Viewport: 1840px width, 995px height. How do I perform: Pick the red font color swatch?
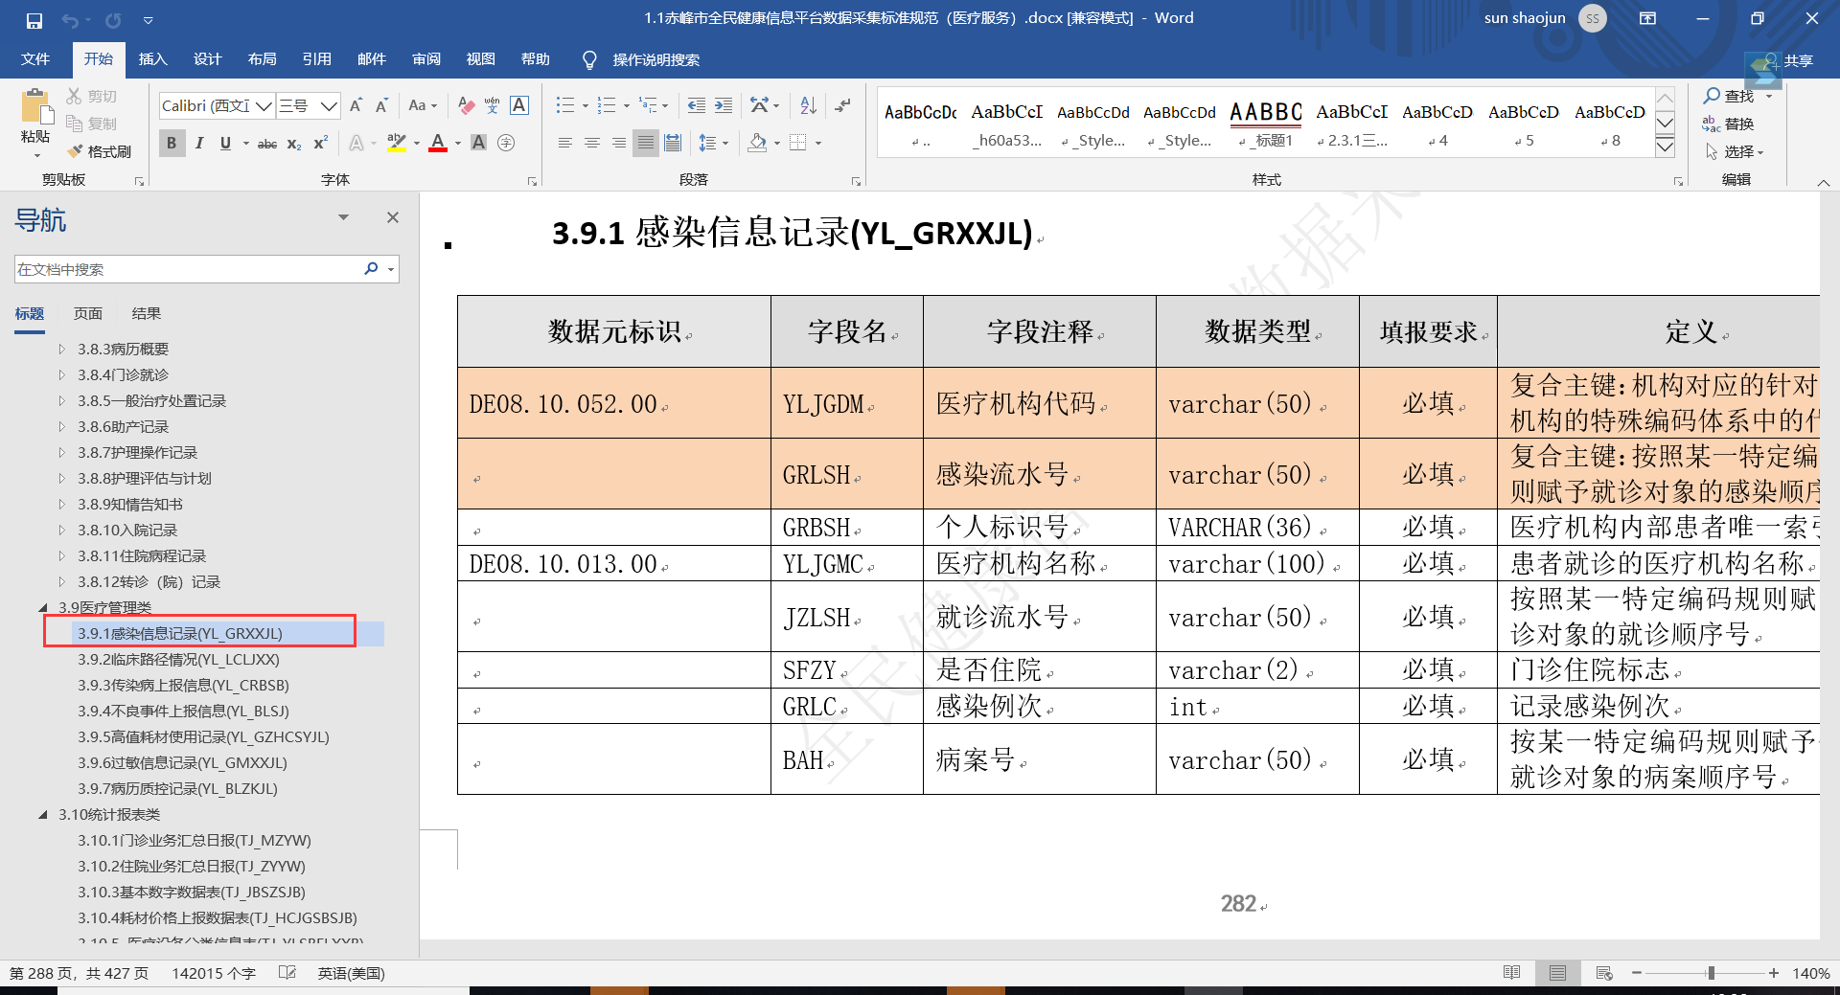click(438, 144)
